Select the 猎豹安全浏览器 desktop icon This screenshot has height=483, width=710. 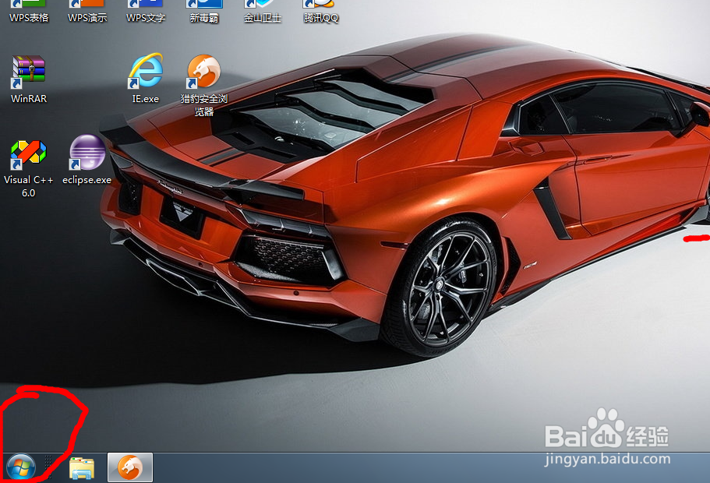203,85
